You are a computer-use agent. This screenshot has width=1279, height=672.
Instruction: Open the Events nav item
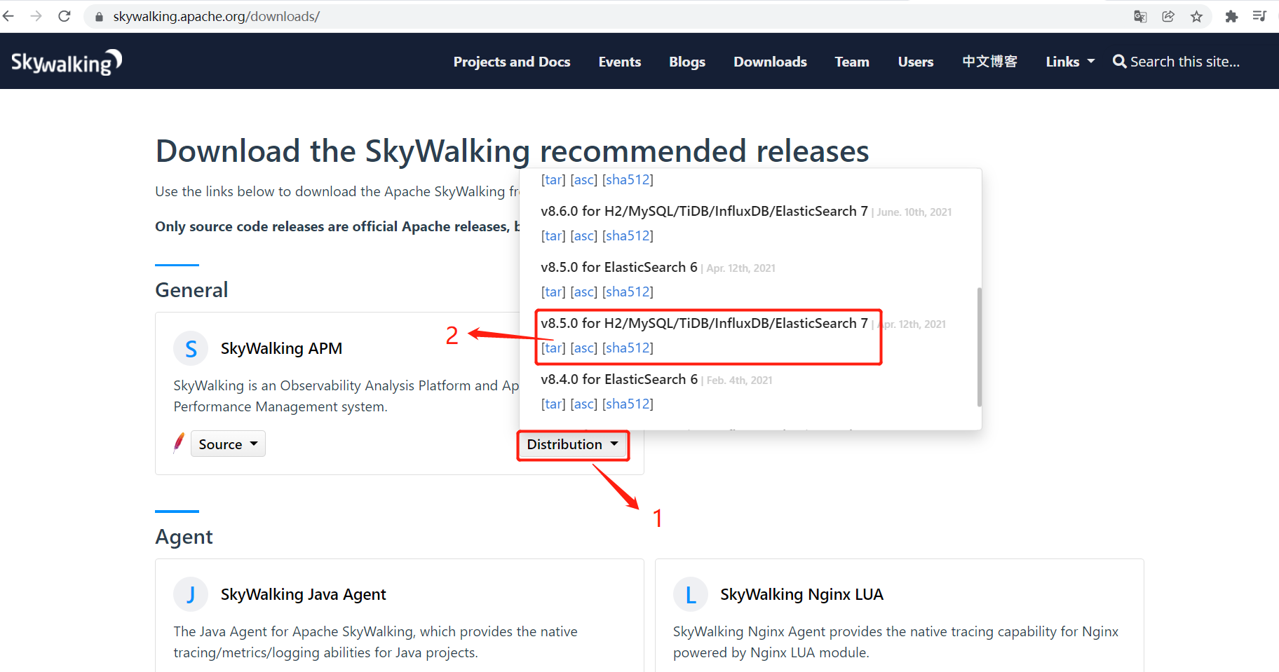click(620, 62)
